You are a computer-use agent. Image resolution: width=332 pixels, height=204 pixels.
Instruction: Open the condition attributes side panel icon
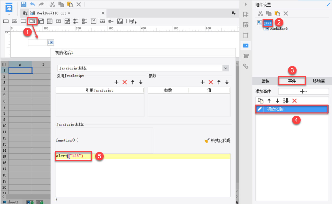tap(246, 56)
